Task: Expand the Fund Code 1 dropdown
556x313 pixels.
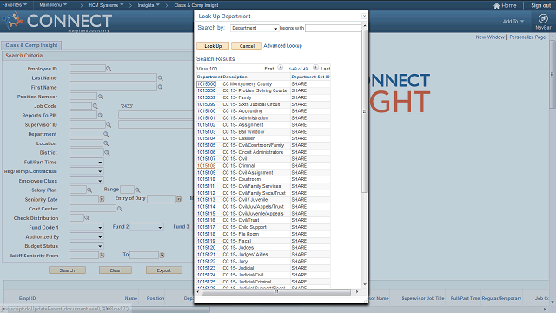Action: point(87,228)
